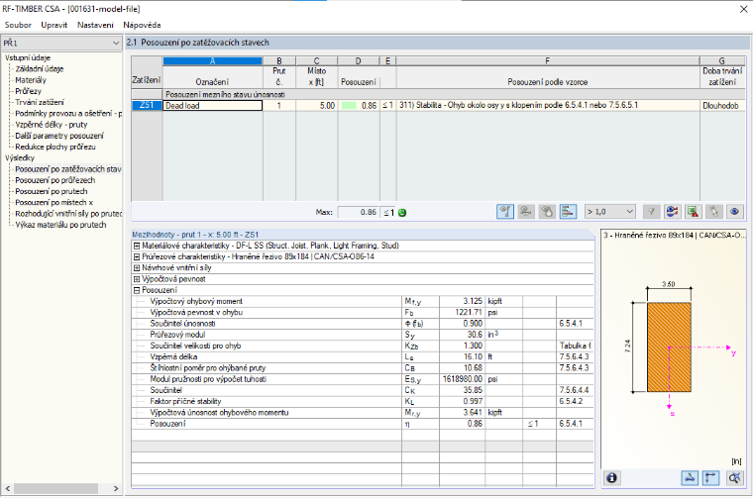The height and width of the screenshot is (498, 753).
Task: Open the Nastavení menu
Action: (95, 25)
